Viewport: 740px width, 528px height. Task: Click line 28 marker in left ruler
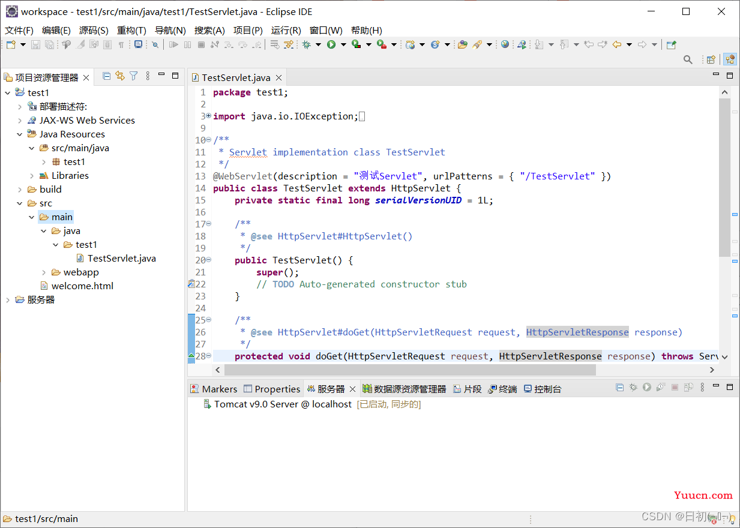pos(191,356)
